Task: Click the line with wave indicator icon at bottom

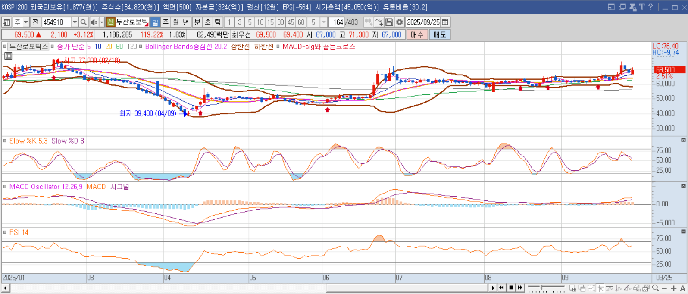Action: point(610,288)
